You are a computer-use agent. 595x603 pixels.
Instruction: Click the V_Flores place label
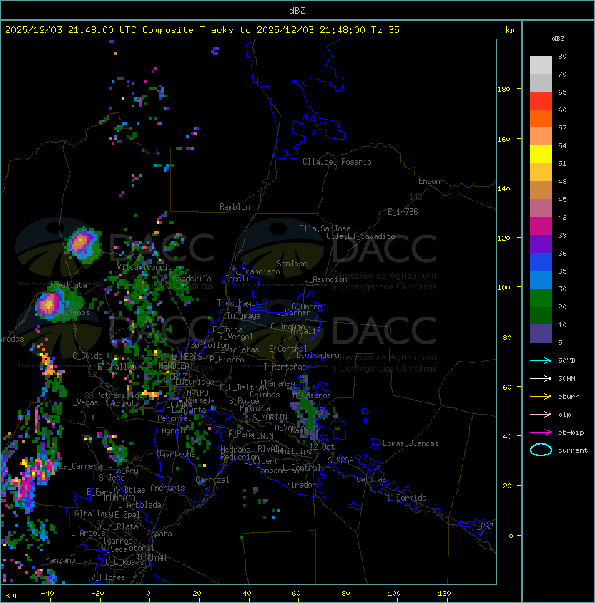click(x=108, y=577)
